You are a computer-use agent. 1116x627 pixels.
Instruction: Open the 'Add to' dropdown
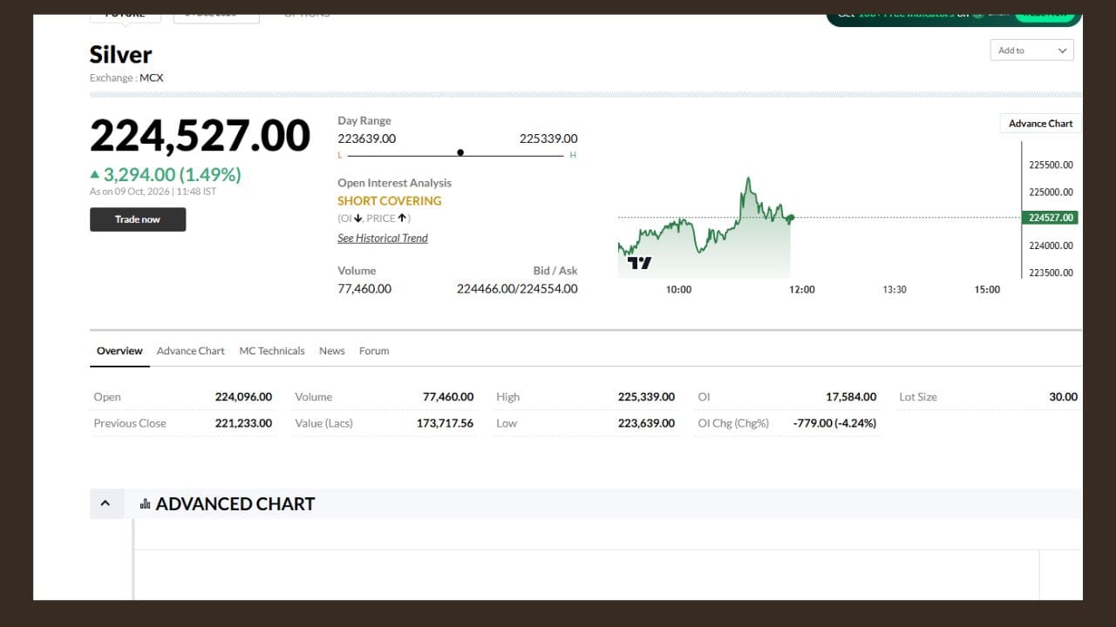tap(1031, 51)
